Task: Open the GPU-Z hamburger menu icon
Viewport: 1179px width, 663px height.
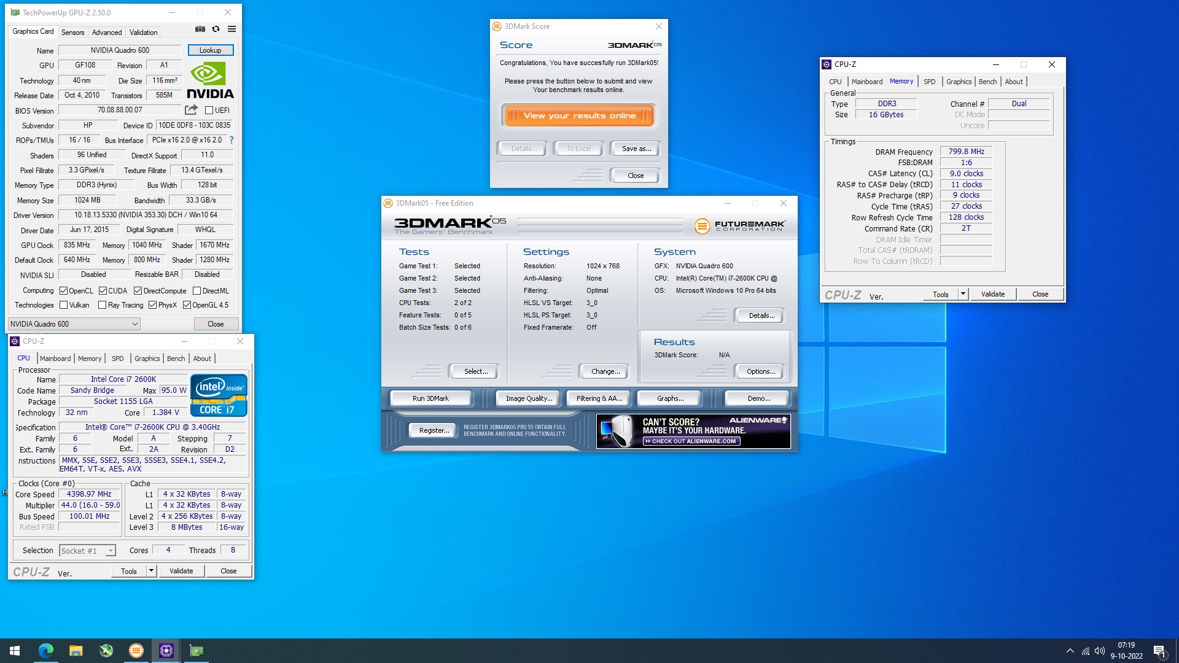Action: (232, 29)
